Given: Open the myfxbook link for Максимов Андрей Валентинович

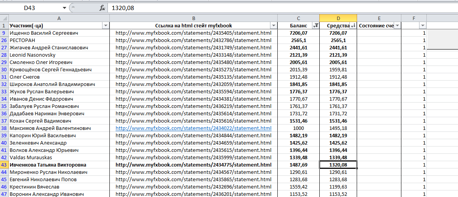Looking at the screenshot, I should pos(193,128).
